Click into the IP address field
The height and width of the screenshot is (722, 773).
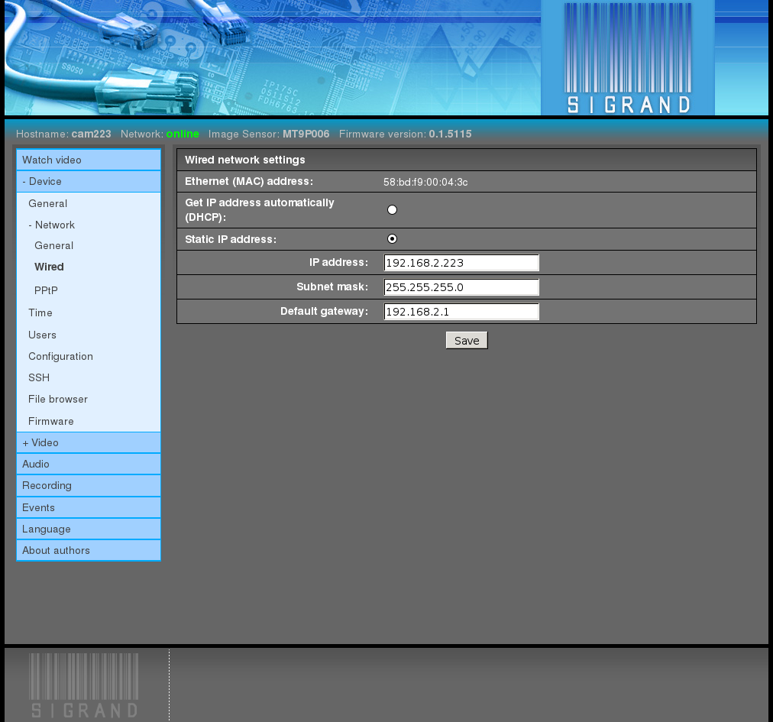(x=461, y=263)
